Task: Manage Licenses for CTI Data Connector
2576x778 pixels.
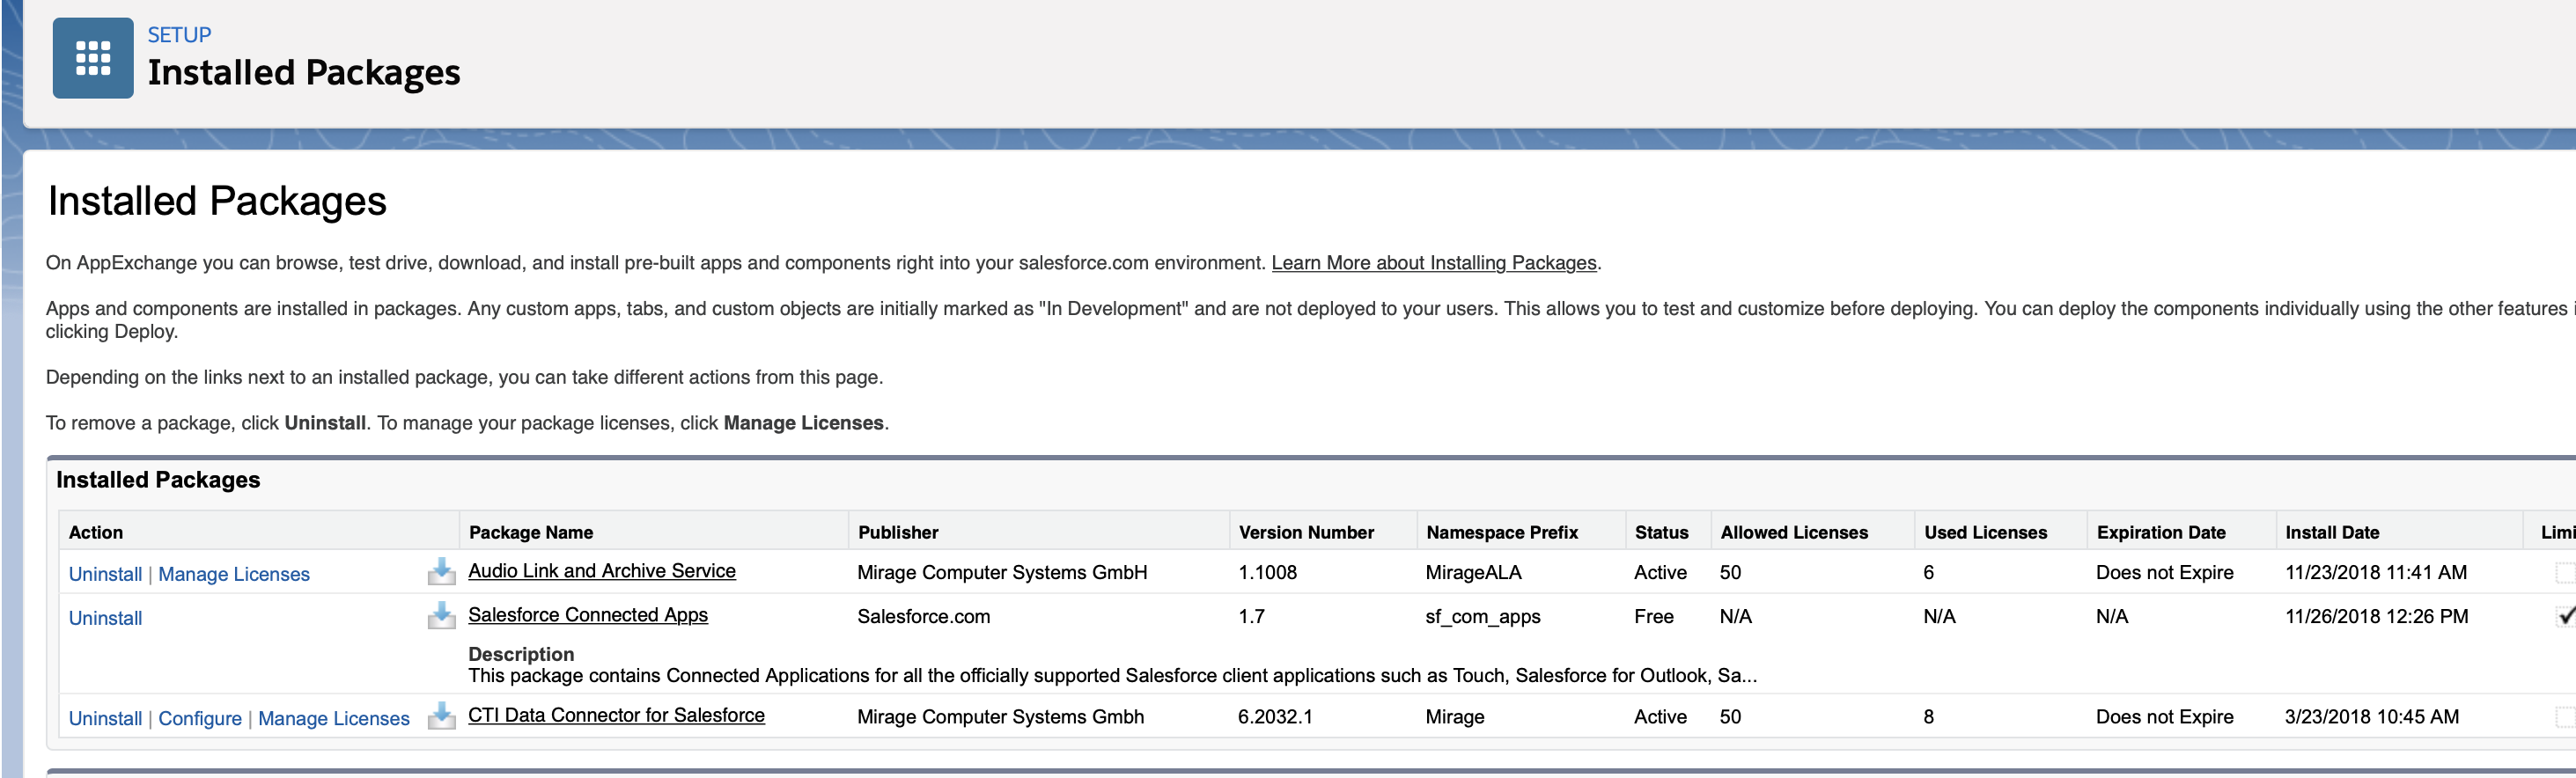Action: click(334, 718)
